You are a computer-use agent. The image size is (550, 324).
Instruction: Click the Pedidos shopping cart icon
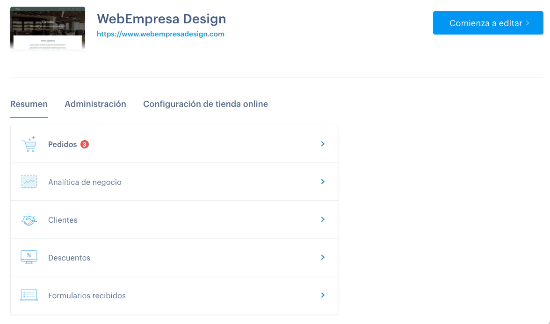(29, 144)
